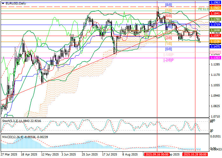This screenshot has width=222, height=158.
Task: Select the orange 1.1536 price tag
Action: tap(215, 41)
